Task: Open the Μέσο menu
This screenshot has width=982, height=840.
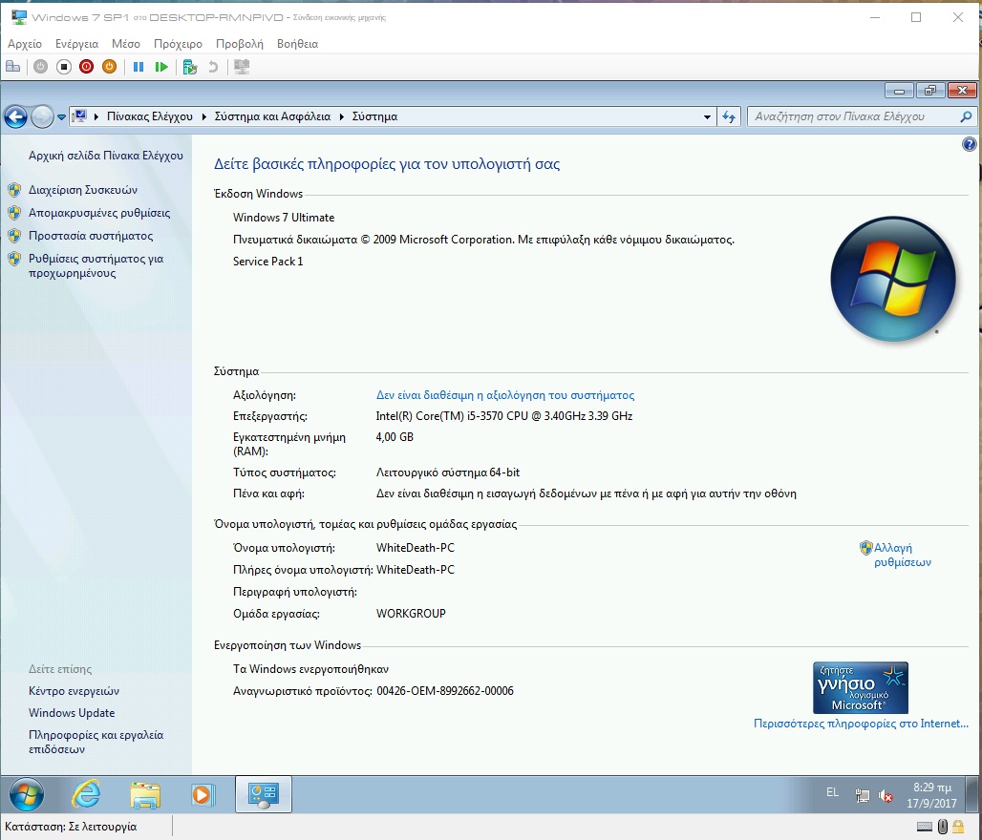Action: (x=126, y=44)
